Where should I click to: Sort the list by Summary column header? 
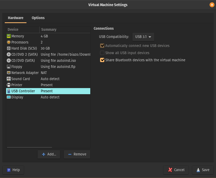65,29
